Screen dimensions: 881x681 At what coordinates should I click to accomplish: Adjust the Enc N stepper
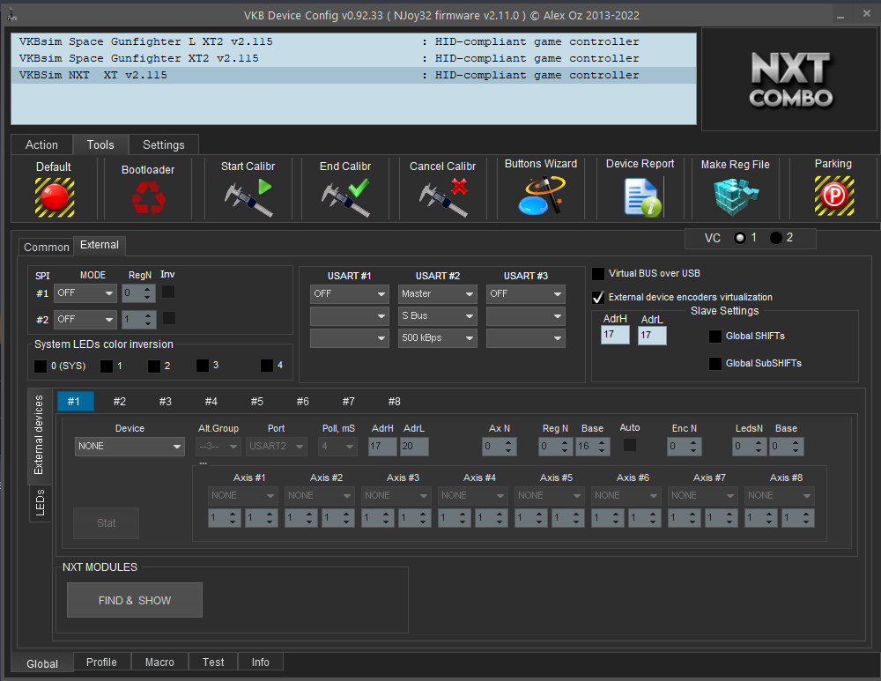click(x=684, y=446)
